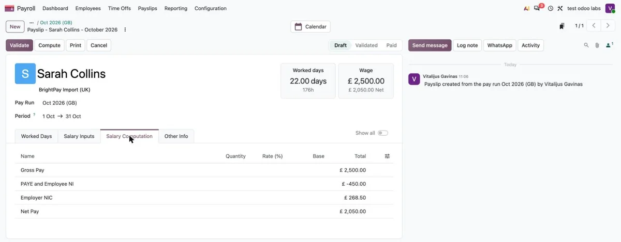Open the Worked days stat box
The width and height of the screenshot is (621, 242).
coord(308,81)
